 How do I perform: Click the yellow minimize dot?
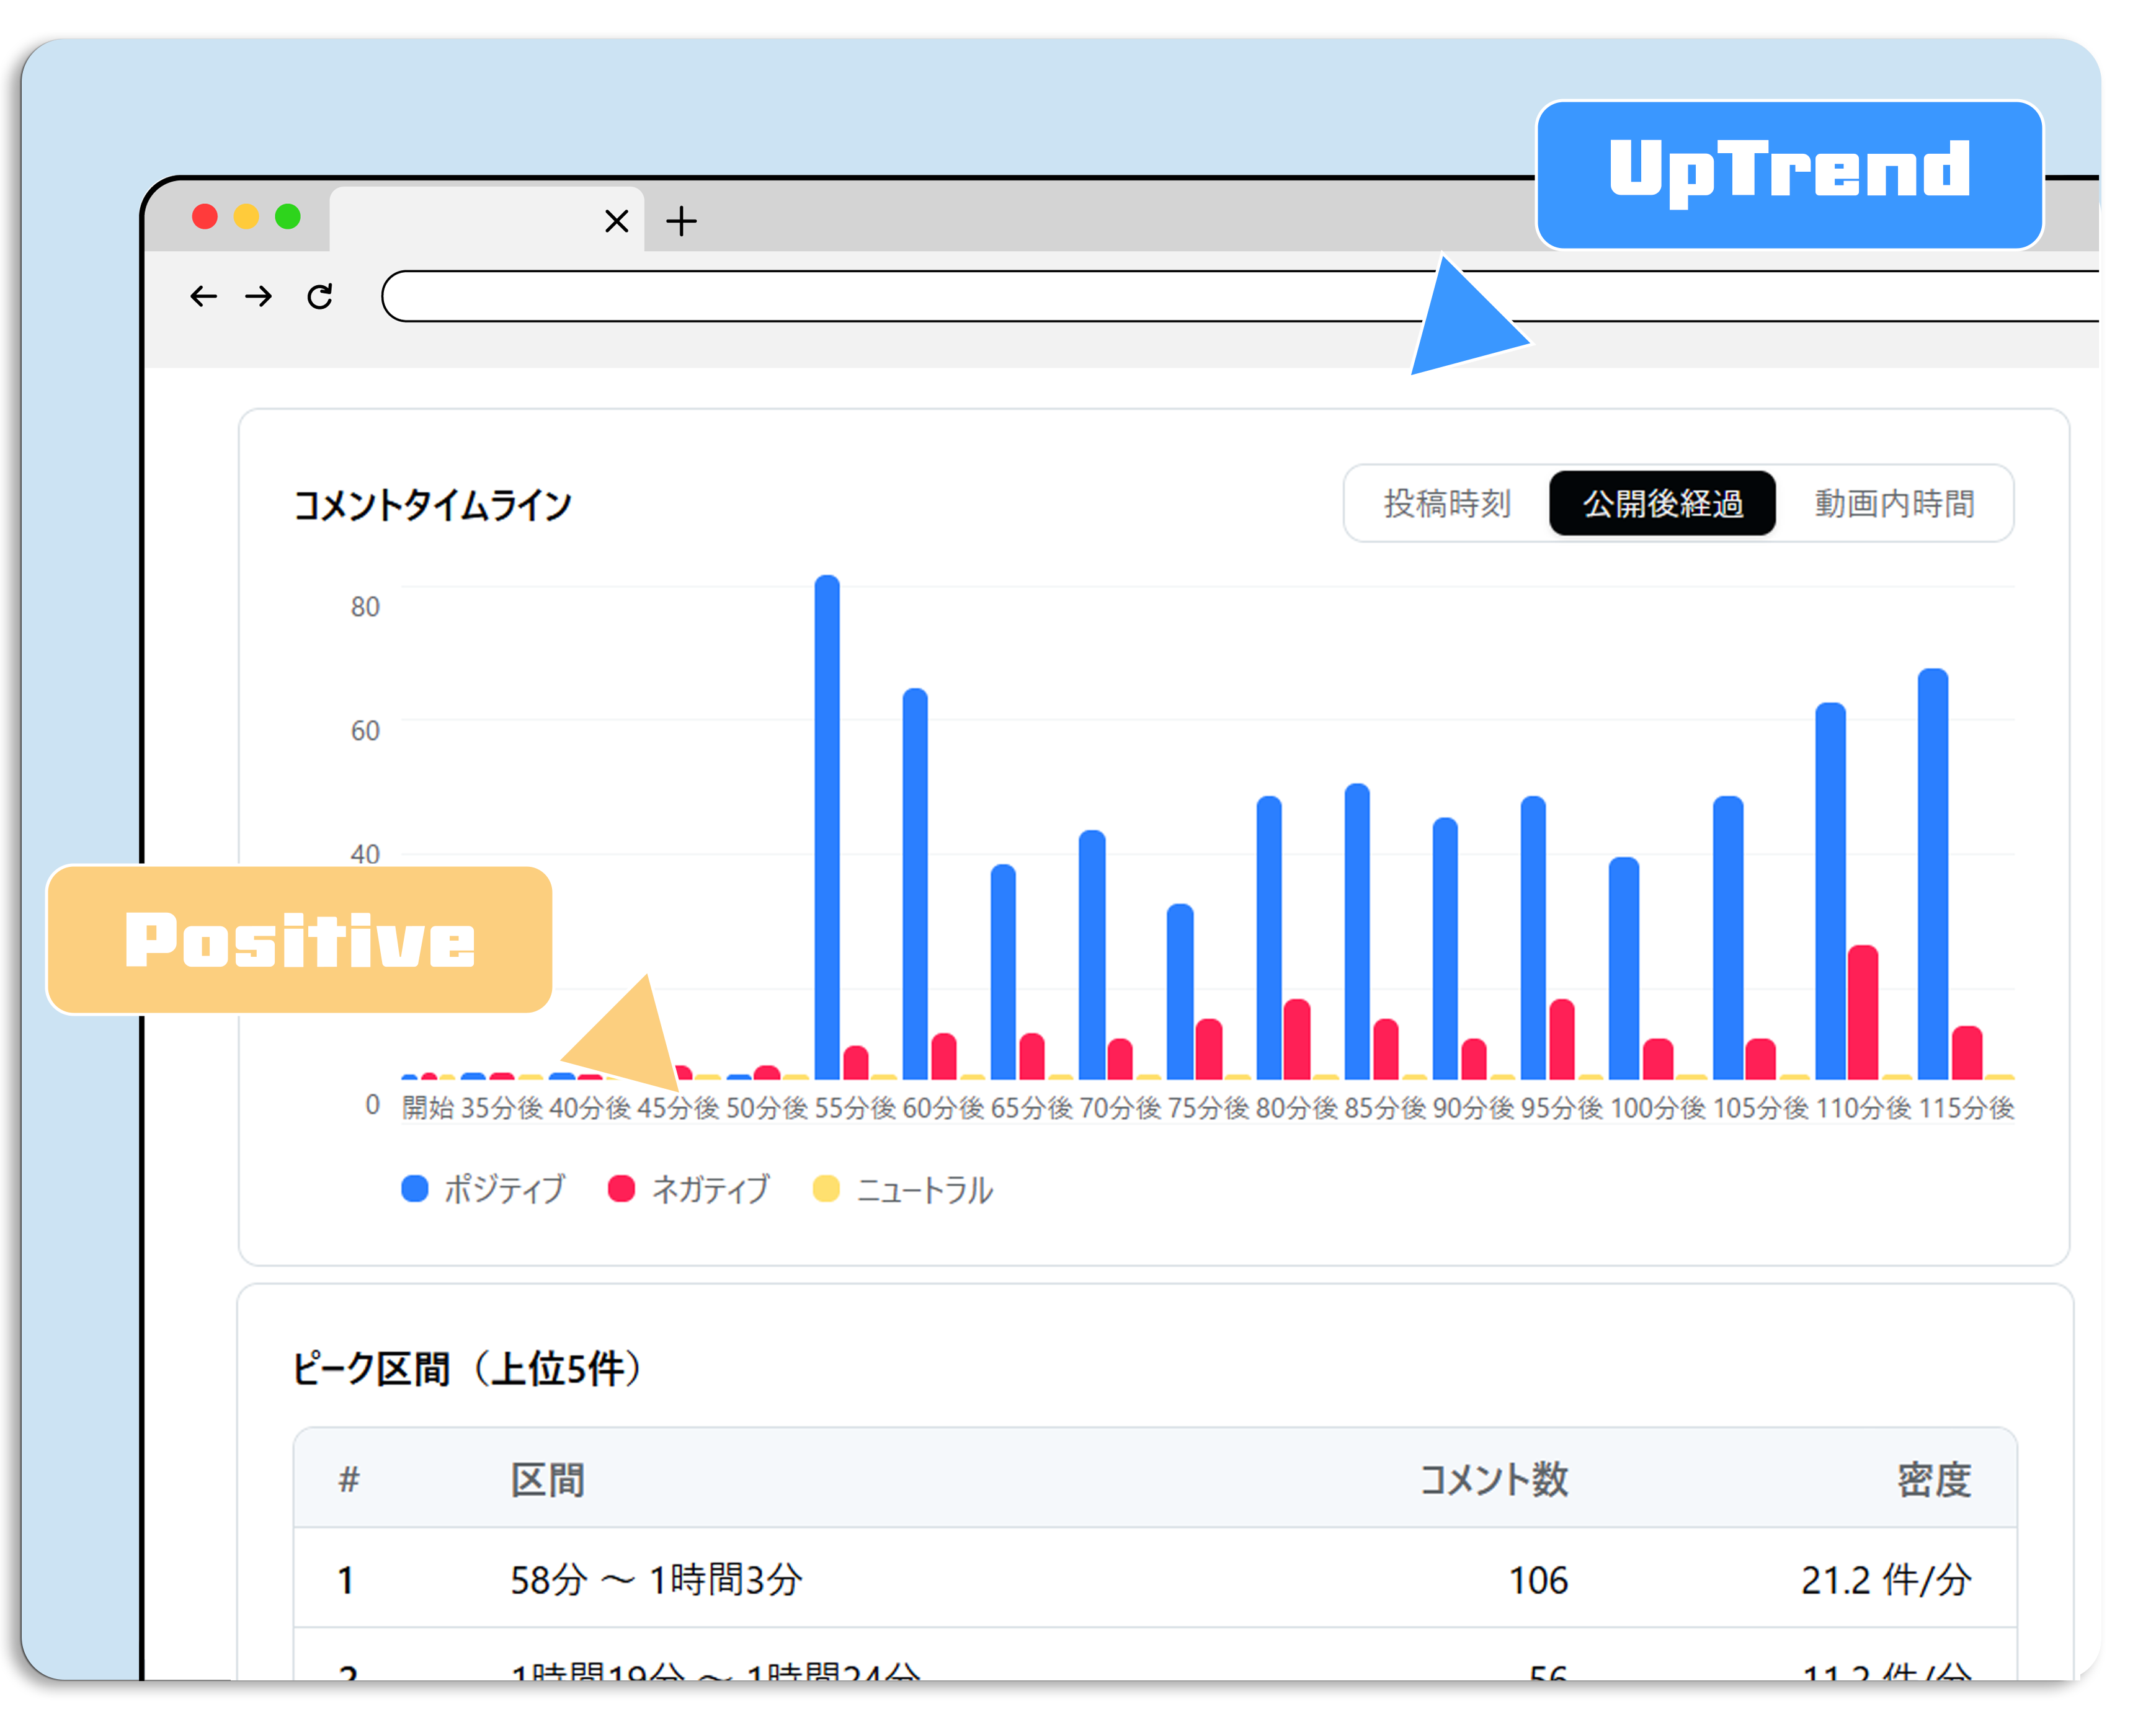pos(246,217)
